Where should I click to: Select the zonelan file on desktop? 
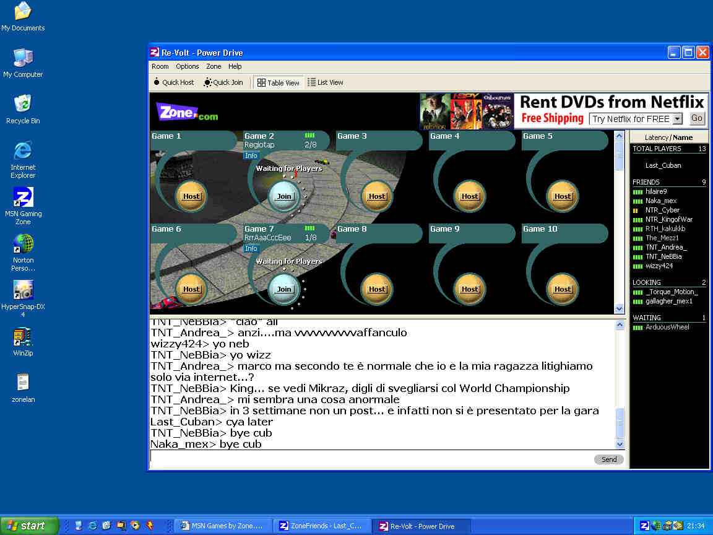23,388
